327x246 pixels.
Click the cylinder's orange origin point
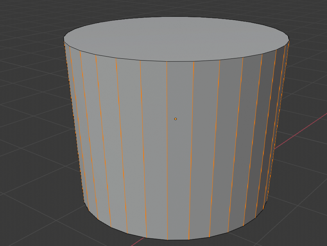[175, 119]
